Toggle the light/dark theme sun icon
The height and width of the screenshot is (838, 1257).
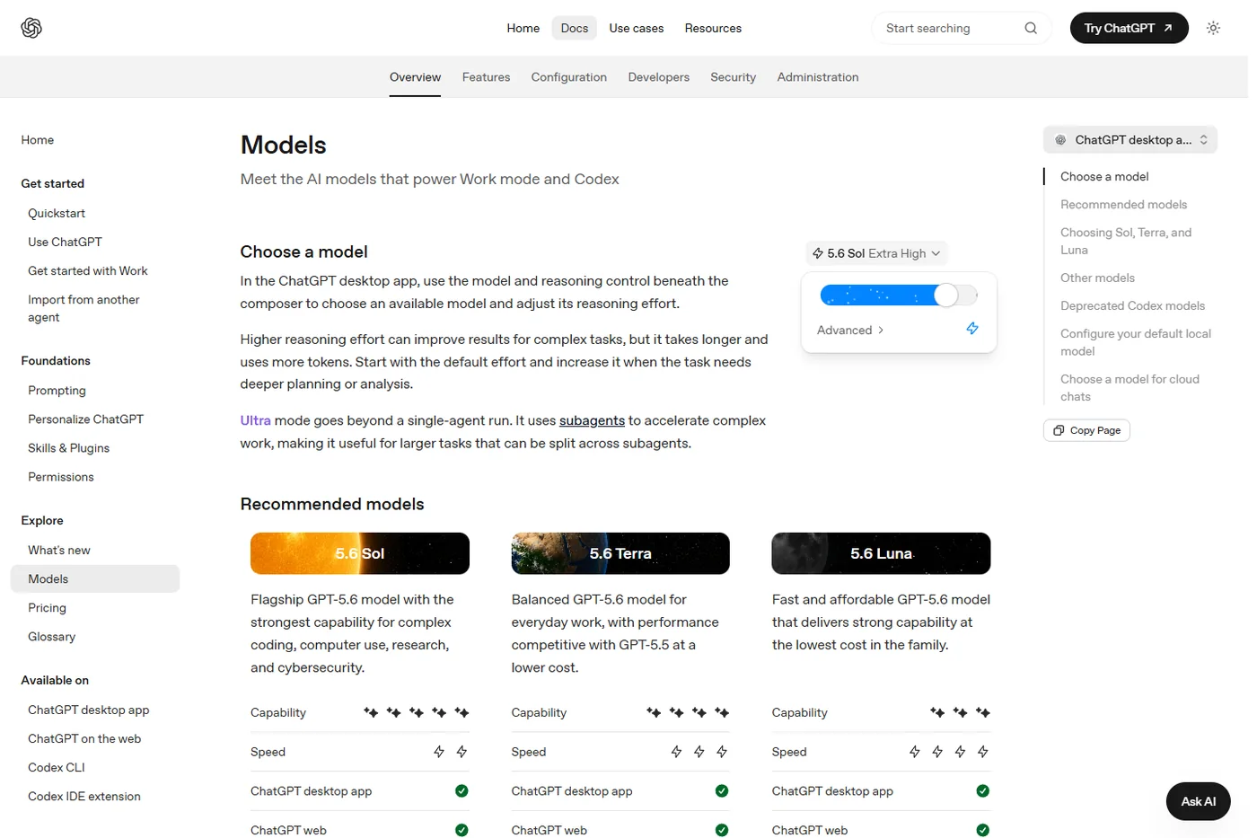pos(1213,28)
